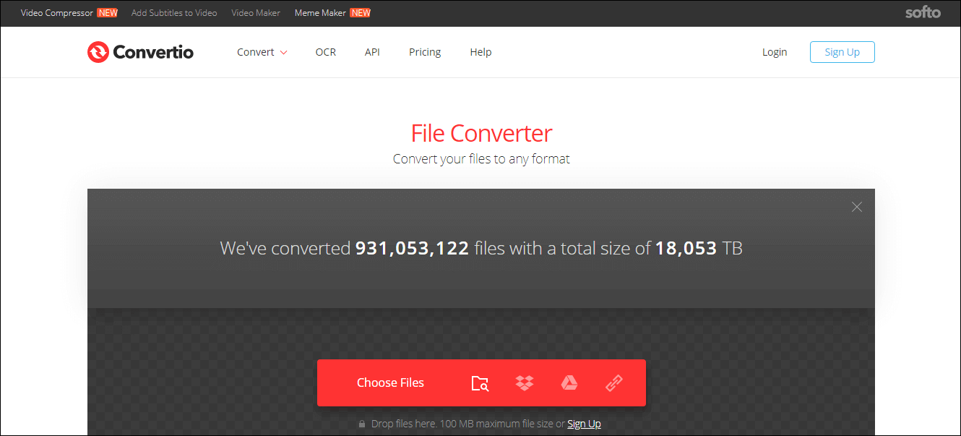Choose files from Google Drive icon
961x436 pixels.
(x=569, y=383)
